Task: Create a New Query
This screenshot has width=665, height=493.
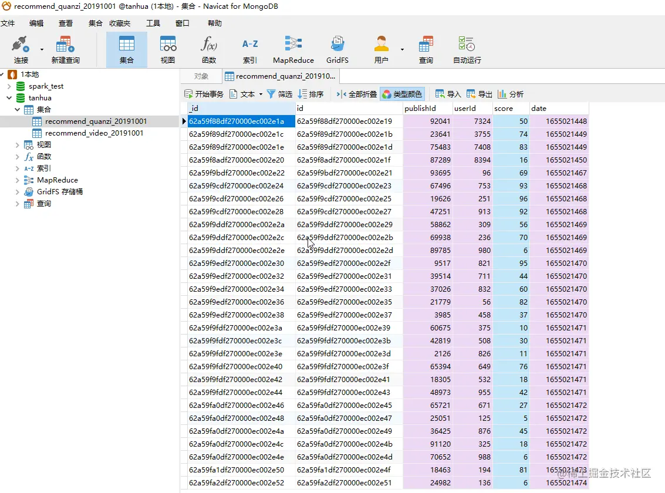Action: click(x=65, y=50)
